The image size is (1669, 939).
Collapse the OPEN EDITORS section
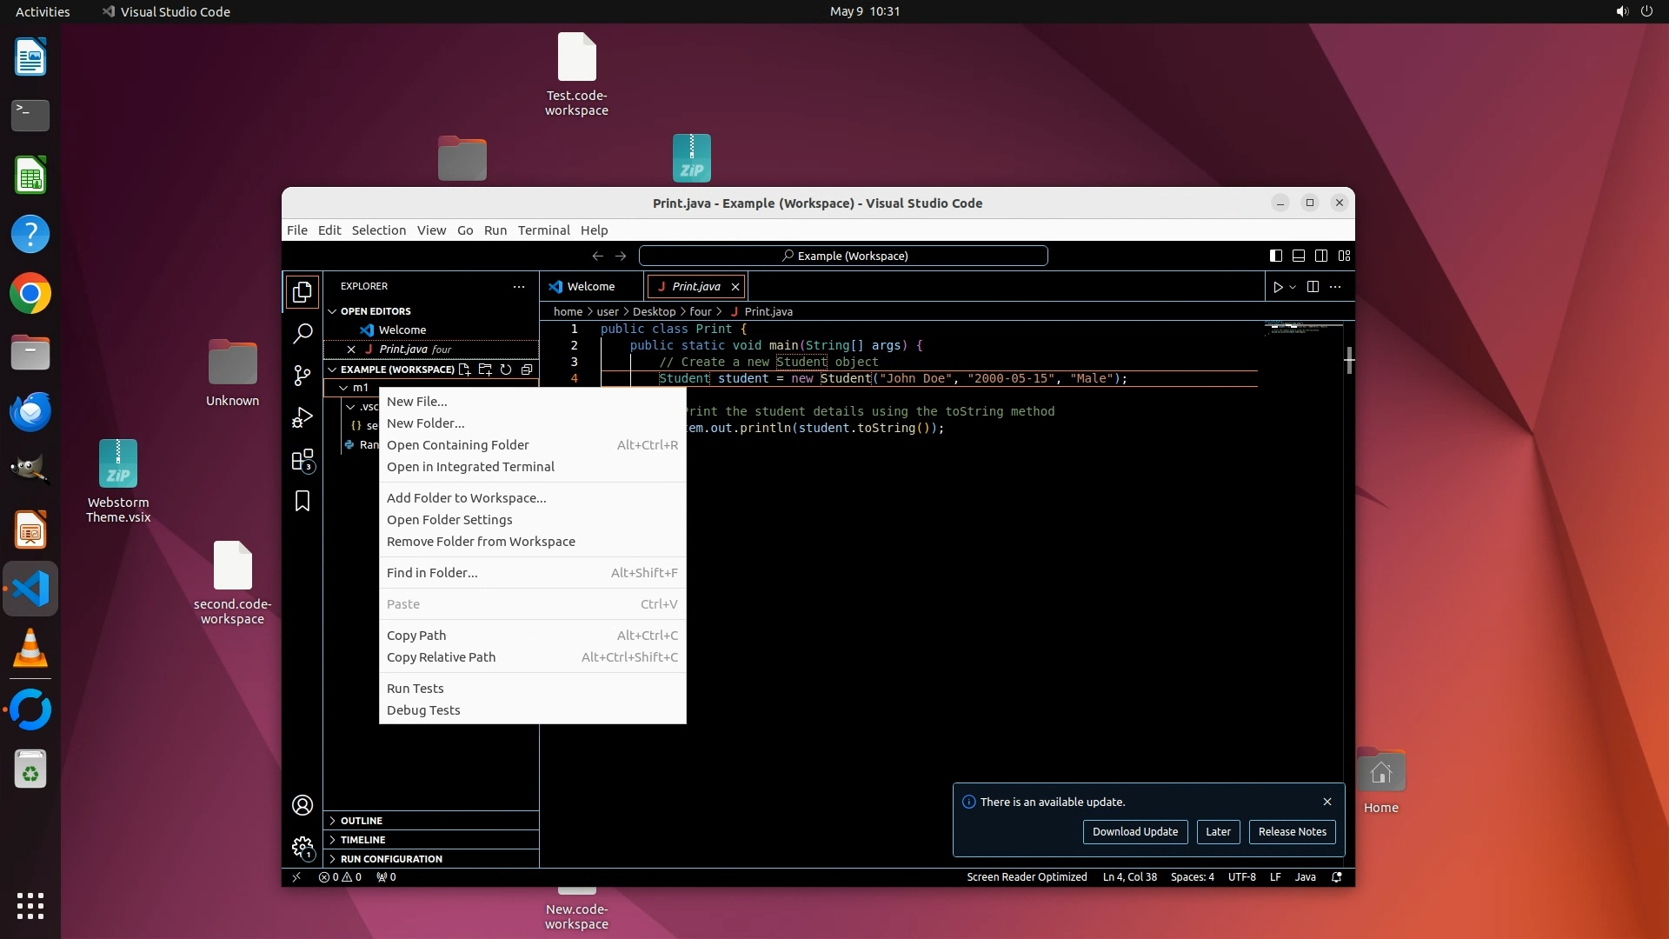click(x=375, y=311)
